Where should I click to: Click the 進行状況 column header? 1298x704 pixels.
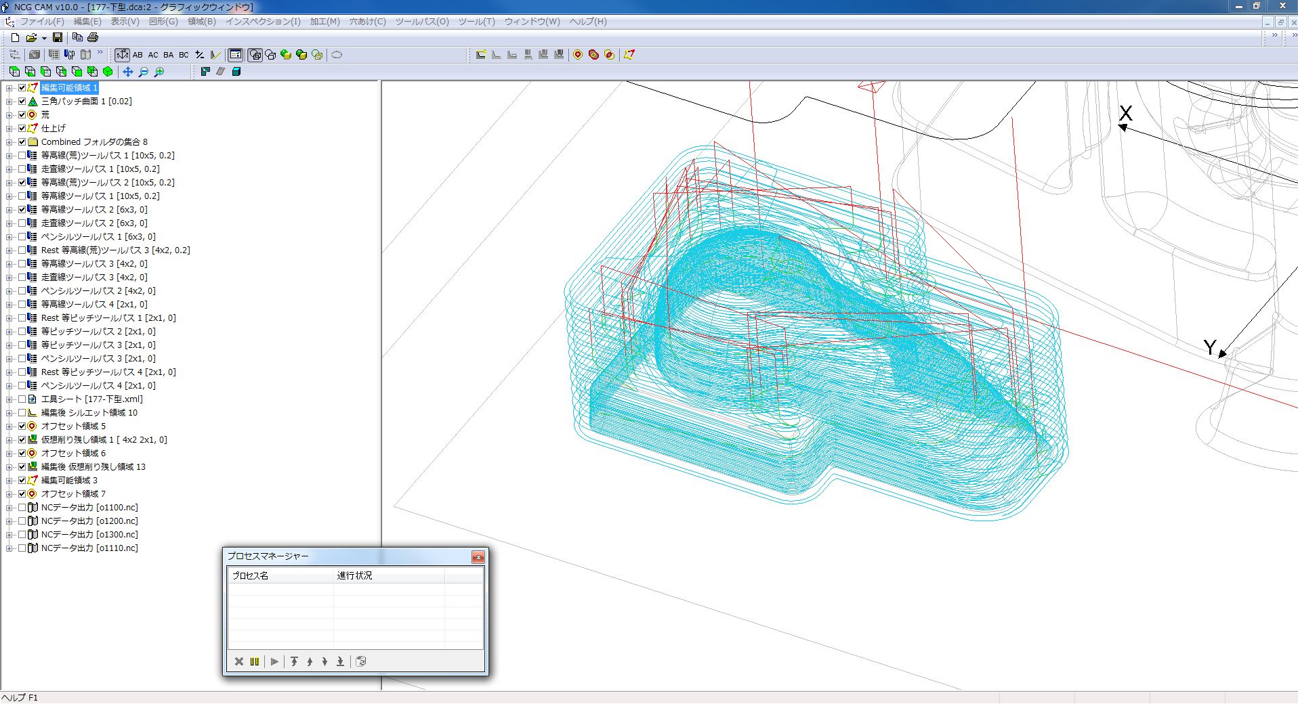point(389,575)
